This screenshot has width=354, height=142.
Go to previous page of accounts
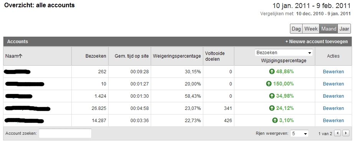(x=338, y=133)
